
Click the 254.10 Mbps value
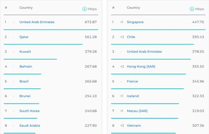point(91,96)
